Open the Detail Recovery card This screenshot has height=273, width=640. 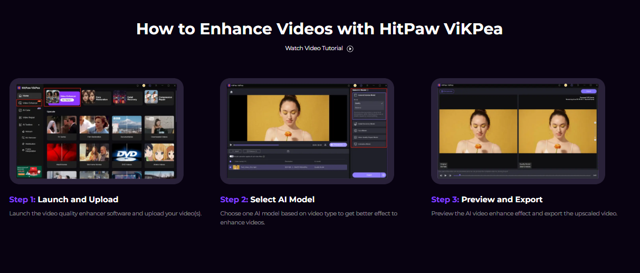pyautogui.click(x=128, y=98)
